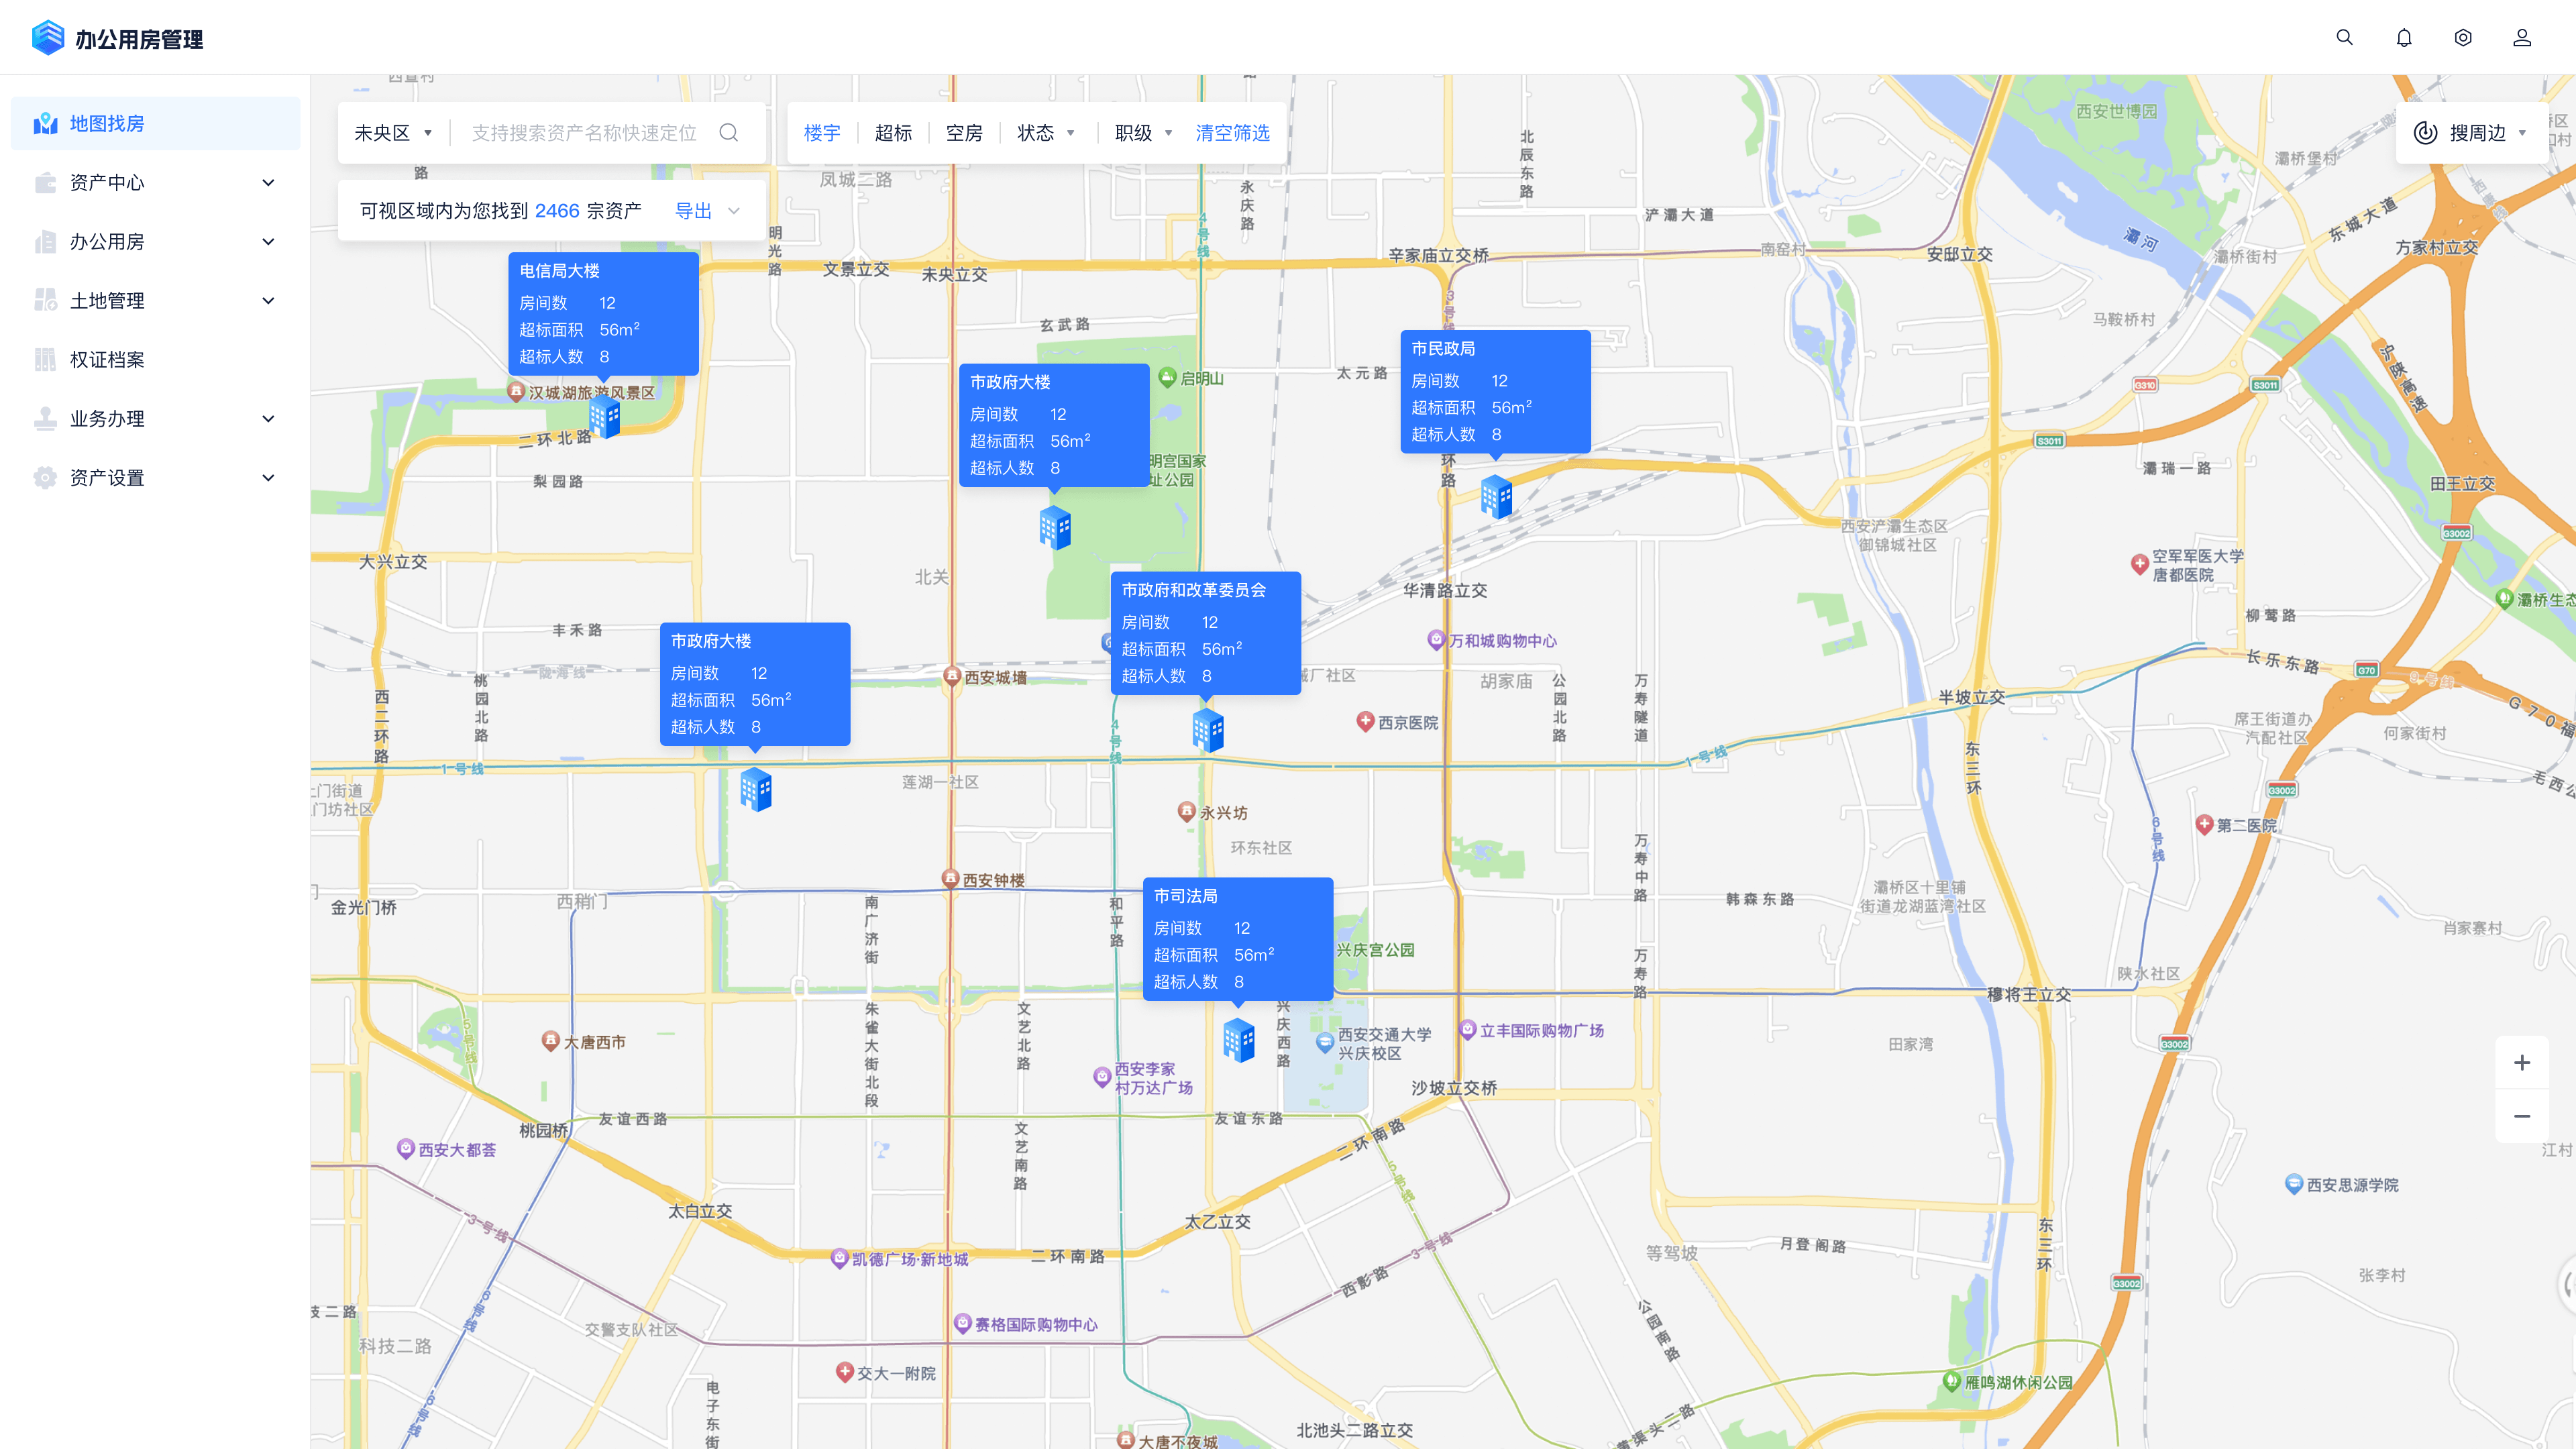This screenshot has width=2576, height=1449.
Task: Click the user profile icon
Action: pos(2522,37)
